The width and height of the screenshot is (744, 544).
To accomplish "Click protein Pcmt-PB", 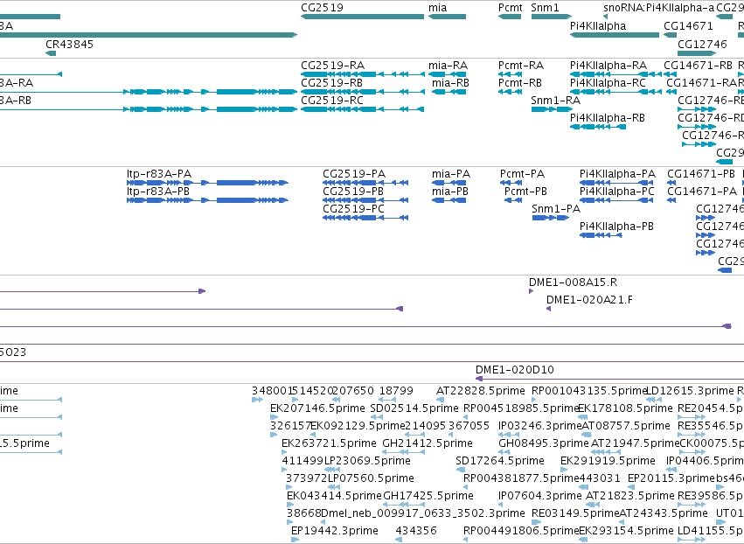I will (525, 192).
